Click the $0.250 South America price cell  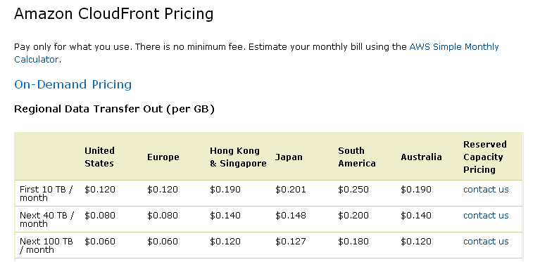353,189
